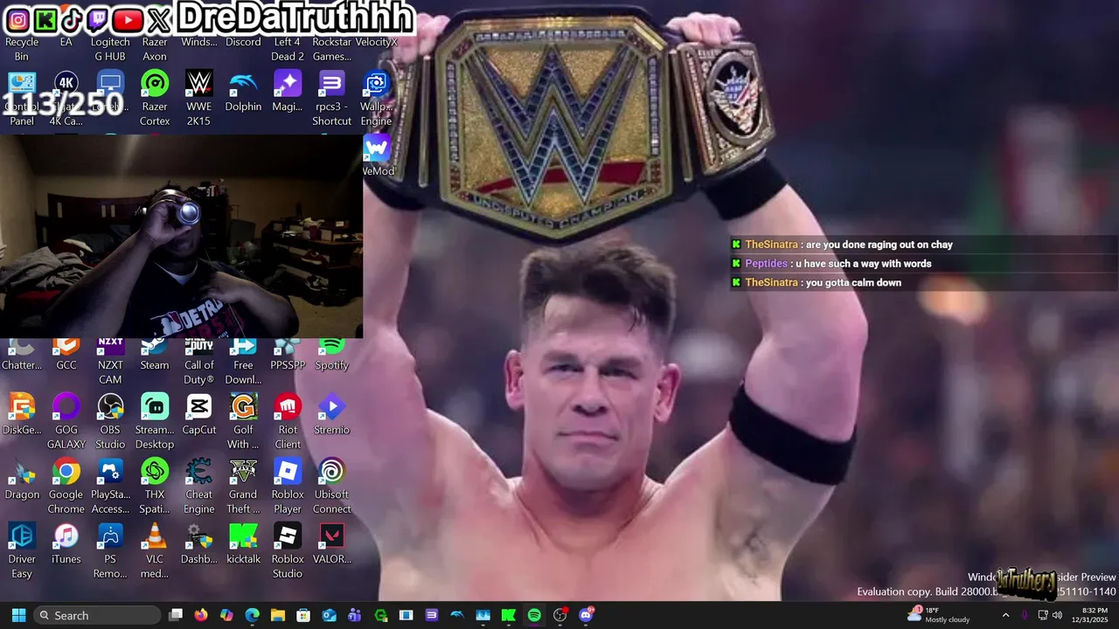Launch the Steam desktop shortcut
Image resolution: width=1119 pixels, height=629 pixels.
click(155, 354)
